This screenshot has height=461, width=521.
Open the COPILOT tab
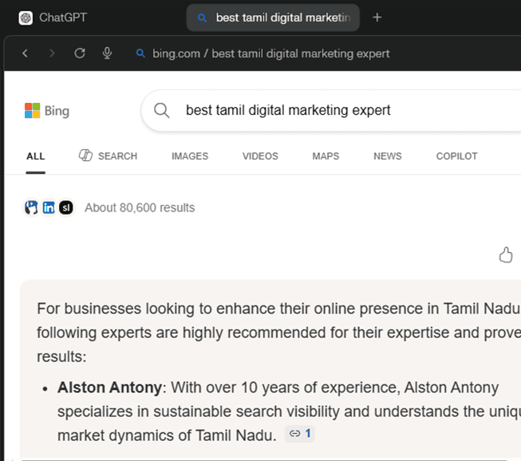point(456,156)
